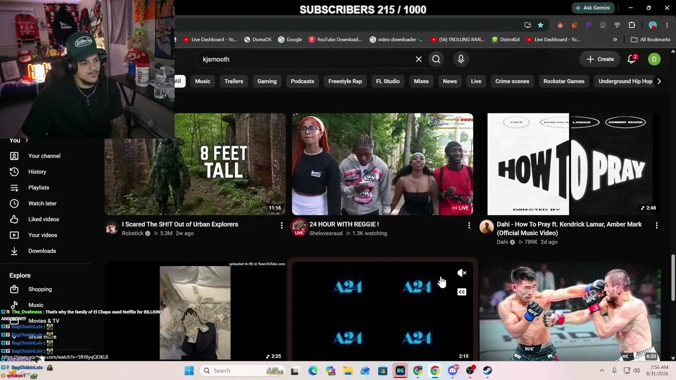Open the Playlists sidebar icon
Viewport: 676px width, 380px height.
tap(14, 187)
